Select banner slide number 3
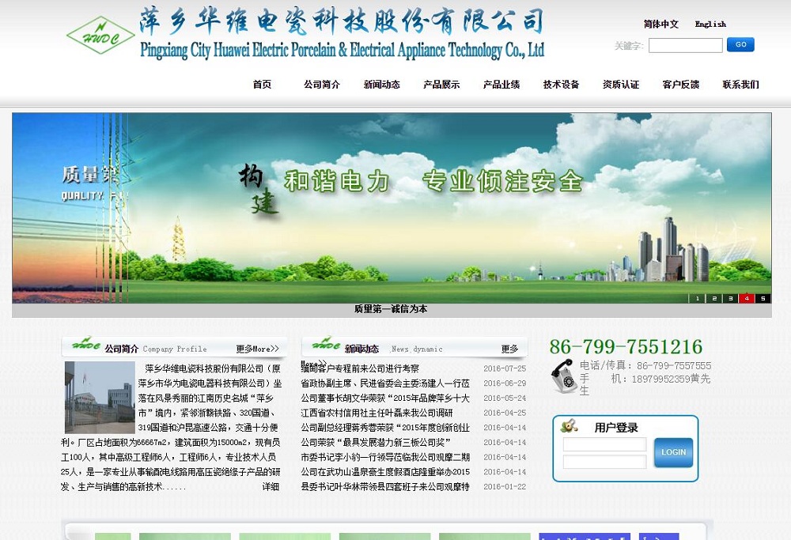791x540 pixels. click(x=730, y=299)
